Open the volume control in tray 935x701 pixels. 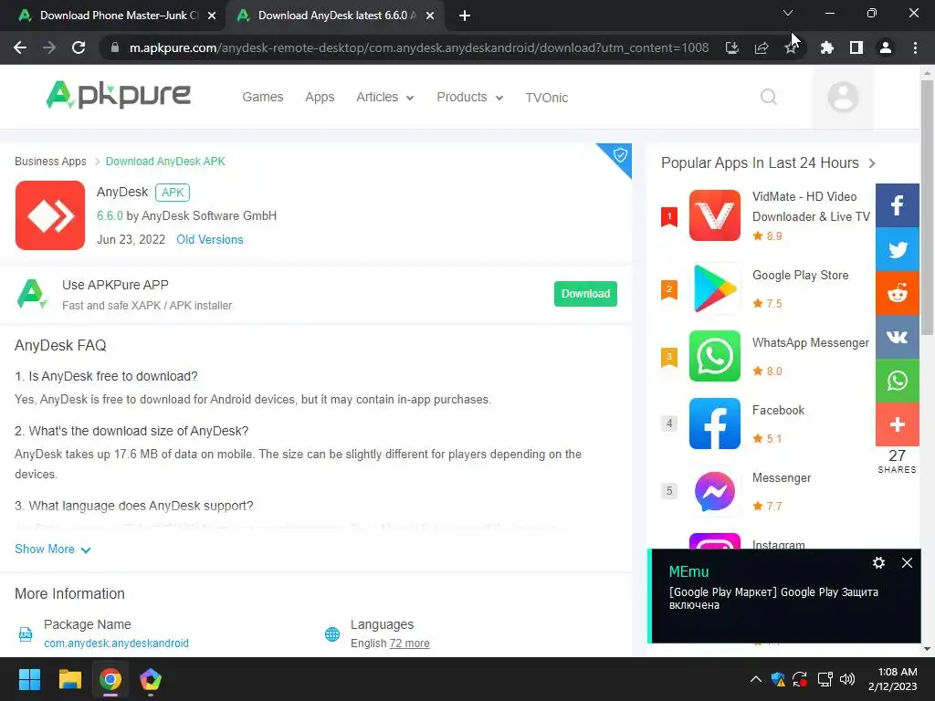(846, 679)
